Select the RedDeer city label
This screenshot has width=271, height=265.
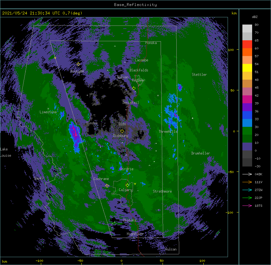139,80
